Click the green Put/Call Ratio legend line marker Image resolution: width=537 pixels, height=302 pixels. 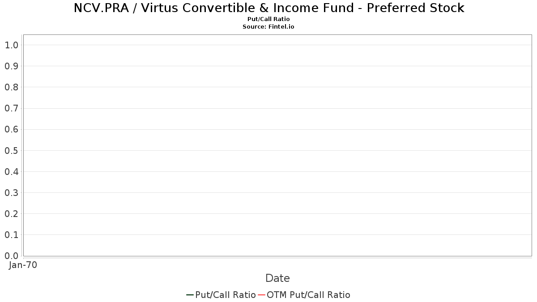pos(190,295)
